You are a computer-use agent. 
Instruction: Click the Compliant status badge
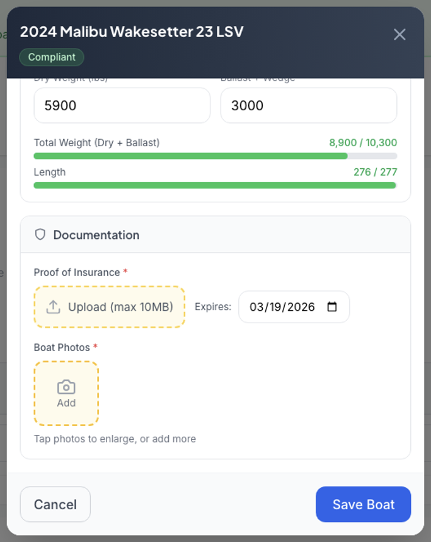point(51,57)
